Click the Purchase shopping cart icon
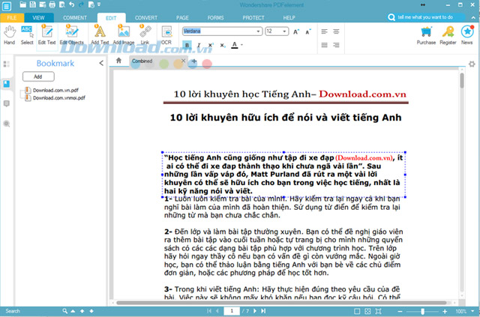Screen dimensions: 480x317 point(426,35)
